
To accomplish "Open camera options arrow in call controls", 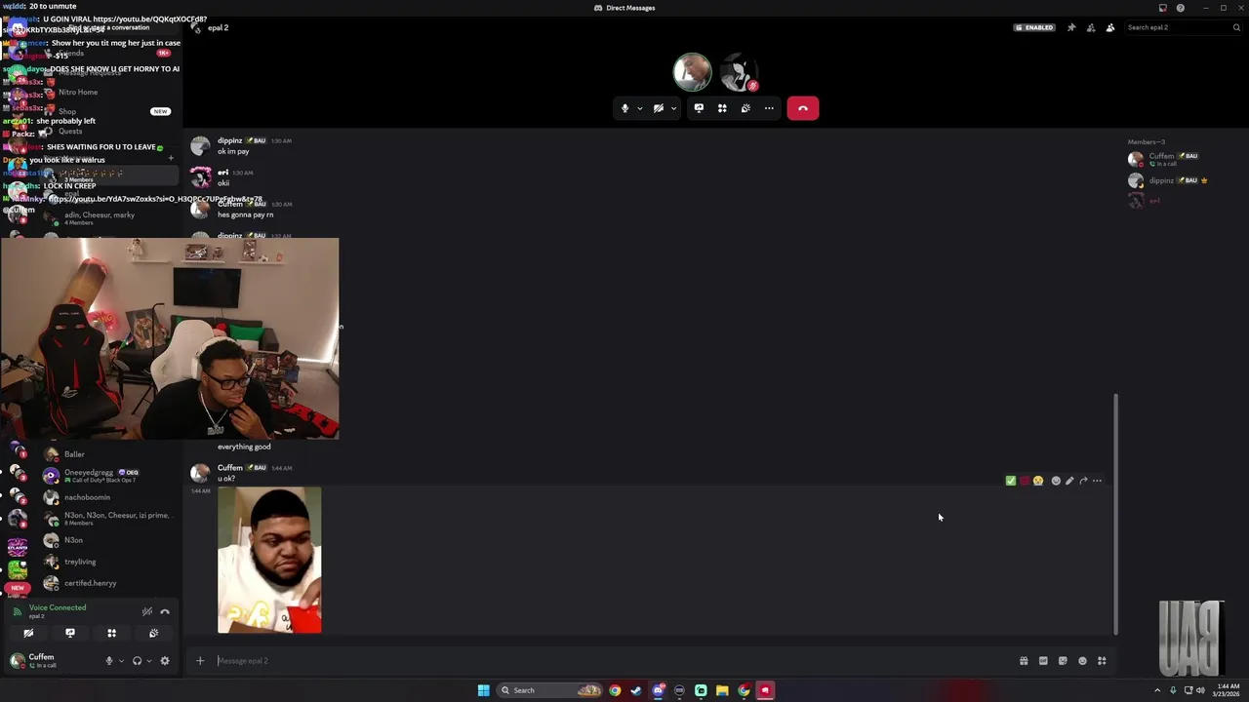I will click(673, 108).
